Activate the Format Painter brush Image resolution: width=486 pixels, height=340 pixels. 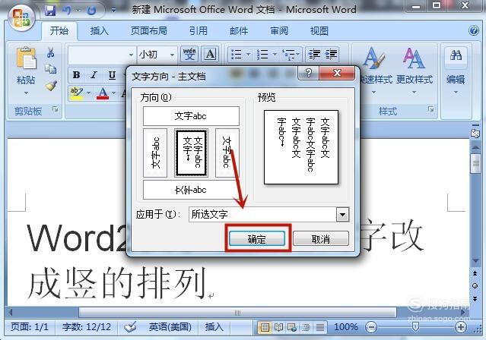51,86
